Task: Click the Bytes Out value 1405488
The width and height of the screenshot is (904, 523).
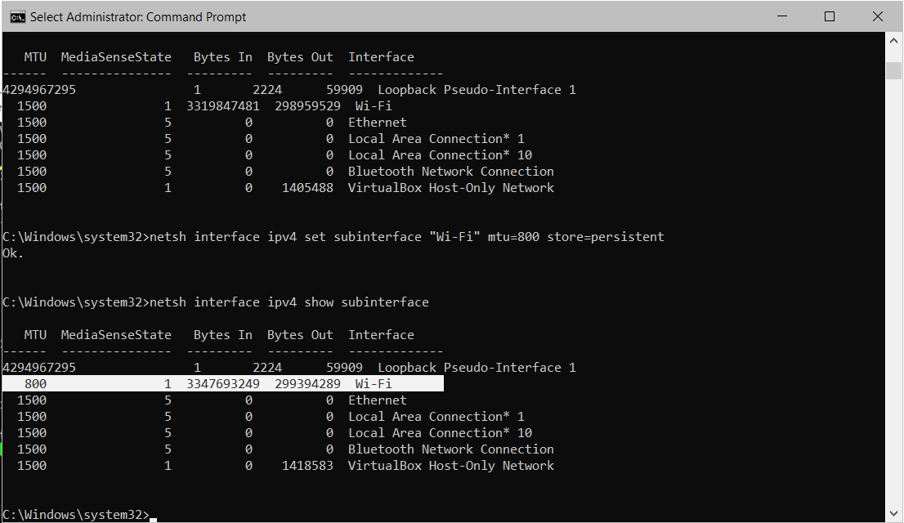Action: click(x=307, y=188)
